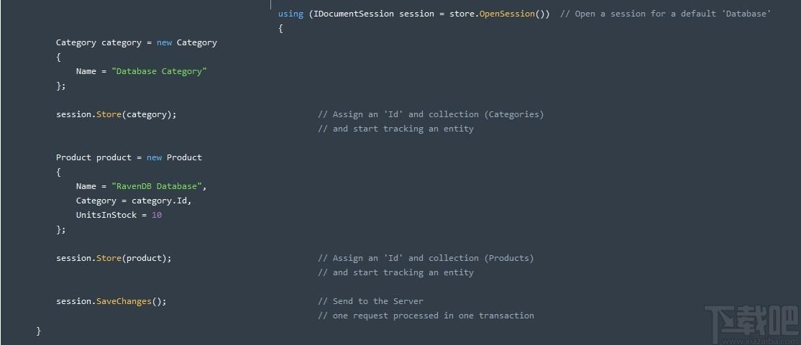Click the "RavenDB Database" string literal

click(156, 186)
